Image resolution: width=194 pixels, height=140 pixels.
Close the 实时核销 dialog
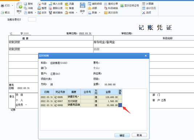click(146, 56)
